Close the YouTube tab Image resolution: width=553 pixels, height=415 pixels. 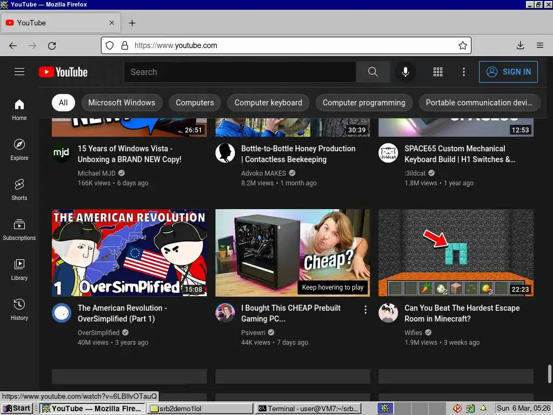(x=112, y=23)
